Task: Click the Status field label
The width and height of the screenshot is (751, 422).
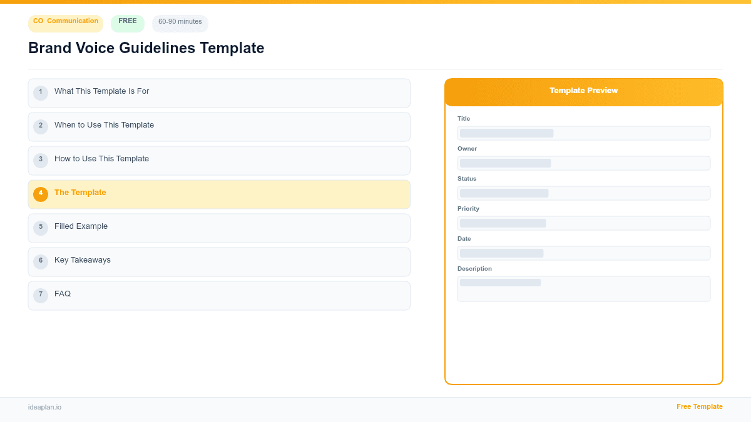Action: click(x=467, y=179)
